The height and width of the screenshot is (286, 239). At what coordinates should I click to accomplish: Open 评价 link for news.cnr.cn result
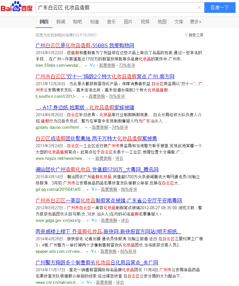pyautogui.click(x=120, y=282)
